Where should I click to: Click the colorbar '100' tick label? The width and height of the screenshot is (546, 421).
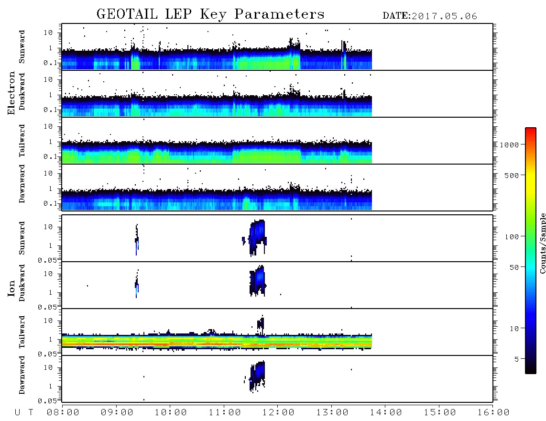(512, 237)
